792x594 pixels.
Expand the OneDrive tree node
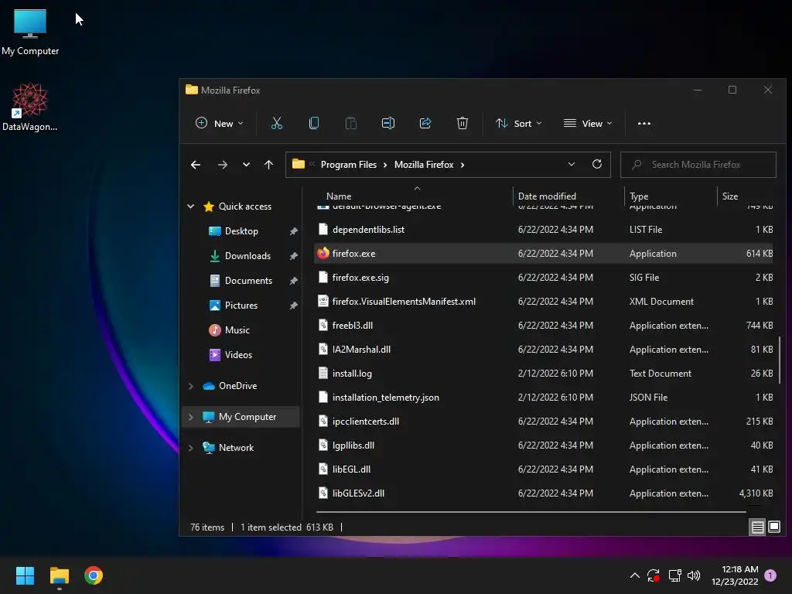point(191,386)
